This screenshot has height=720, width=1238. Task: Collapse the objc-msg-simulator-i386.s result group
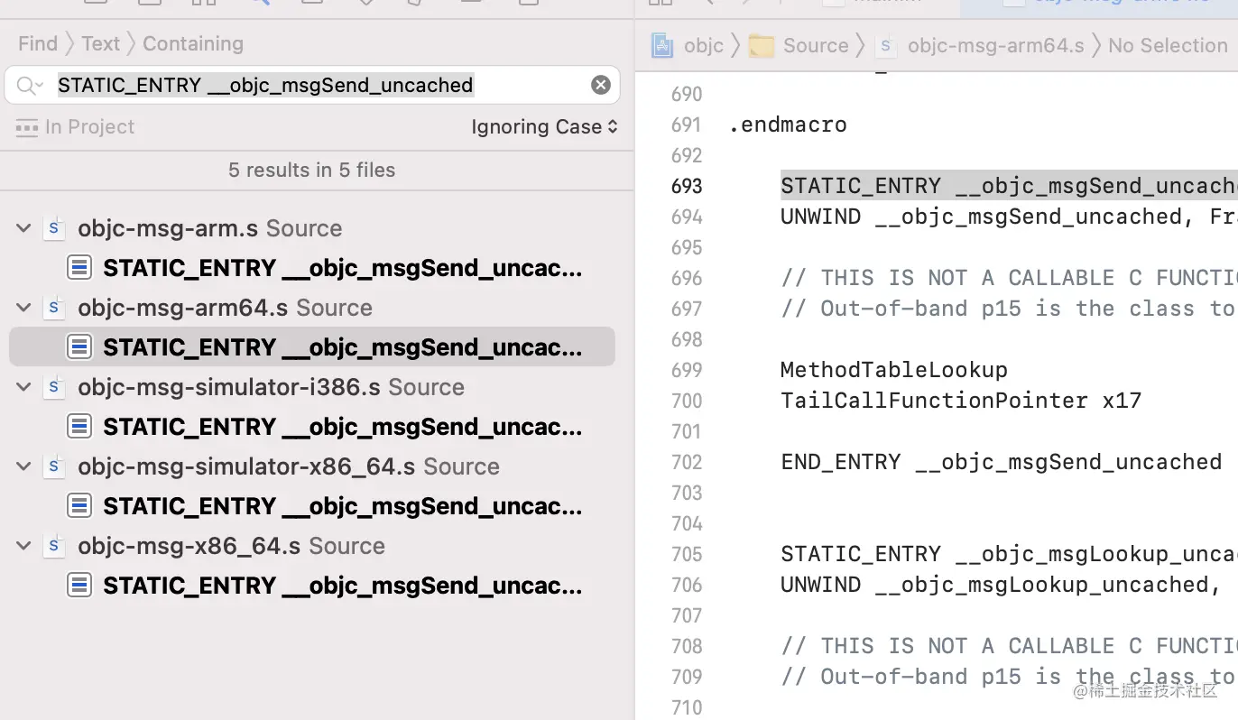[24, 387]
